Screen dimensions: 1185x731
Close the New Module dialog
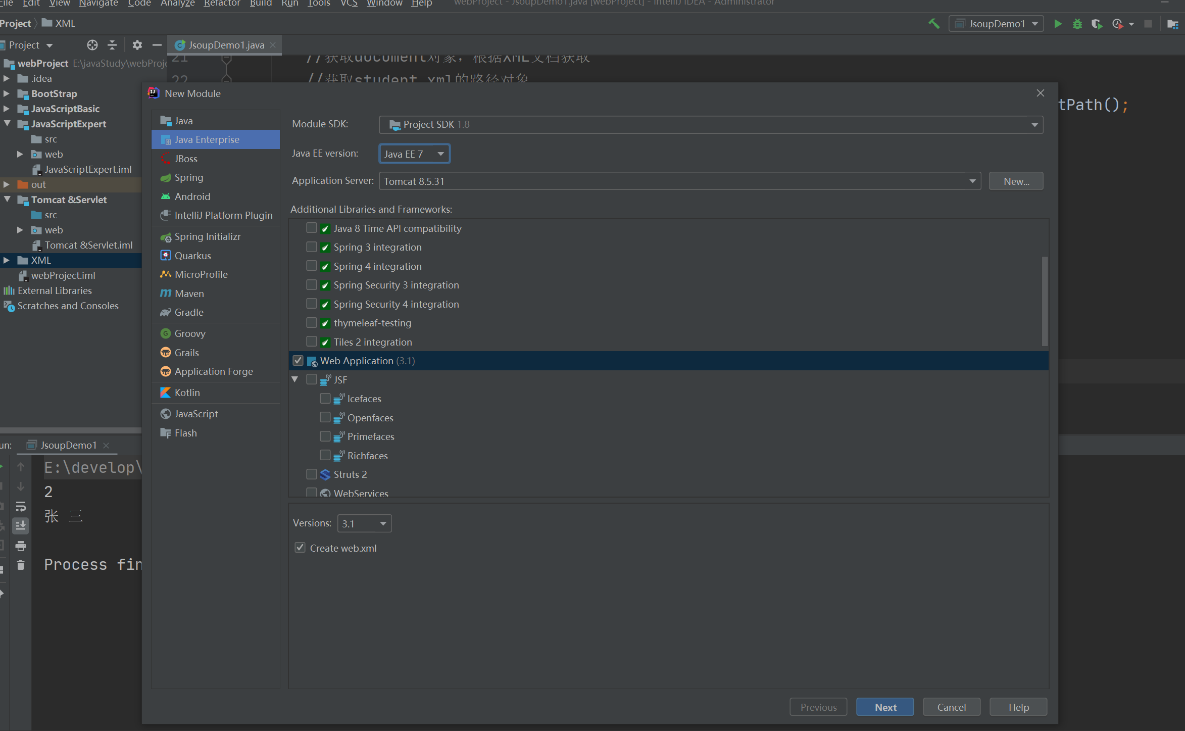click(1040, 93)
